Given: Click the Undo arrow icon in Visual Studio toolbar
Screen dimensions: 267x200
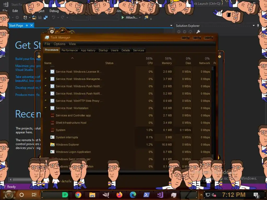Looking at the screenshot, I should point(53,17).
